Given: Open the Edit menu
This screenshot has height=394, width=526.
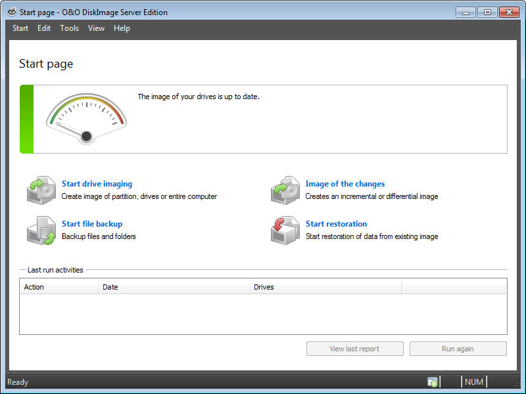Looking at the screenshot, I should (x=44, y=28).
